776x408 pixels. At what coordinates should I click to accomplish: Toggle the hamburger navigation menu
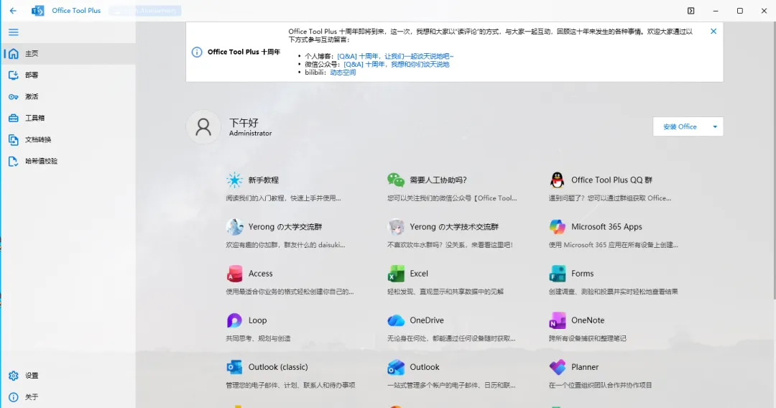coord(14,32)
